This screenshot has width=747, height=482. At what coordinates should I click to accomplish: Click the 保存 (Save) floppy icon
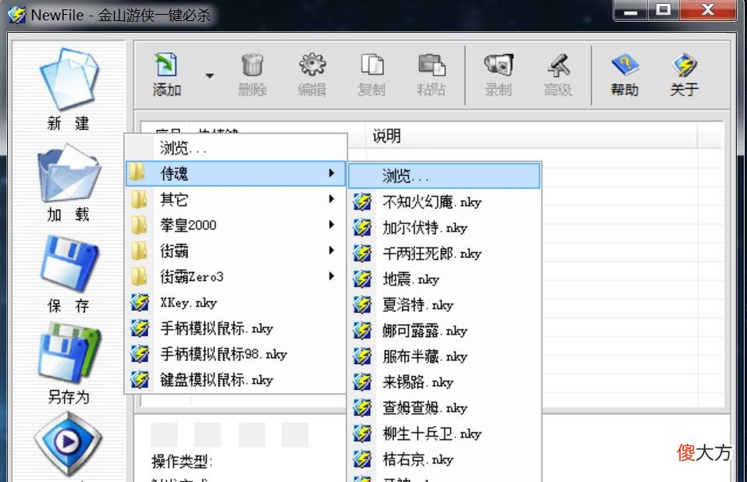69,263
